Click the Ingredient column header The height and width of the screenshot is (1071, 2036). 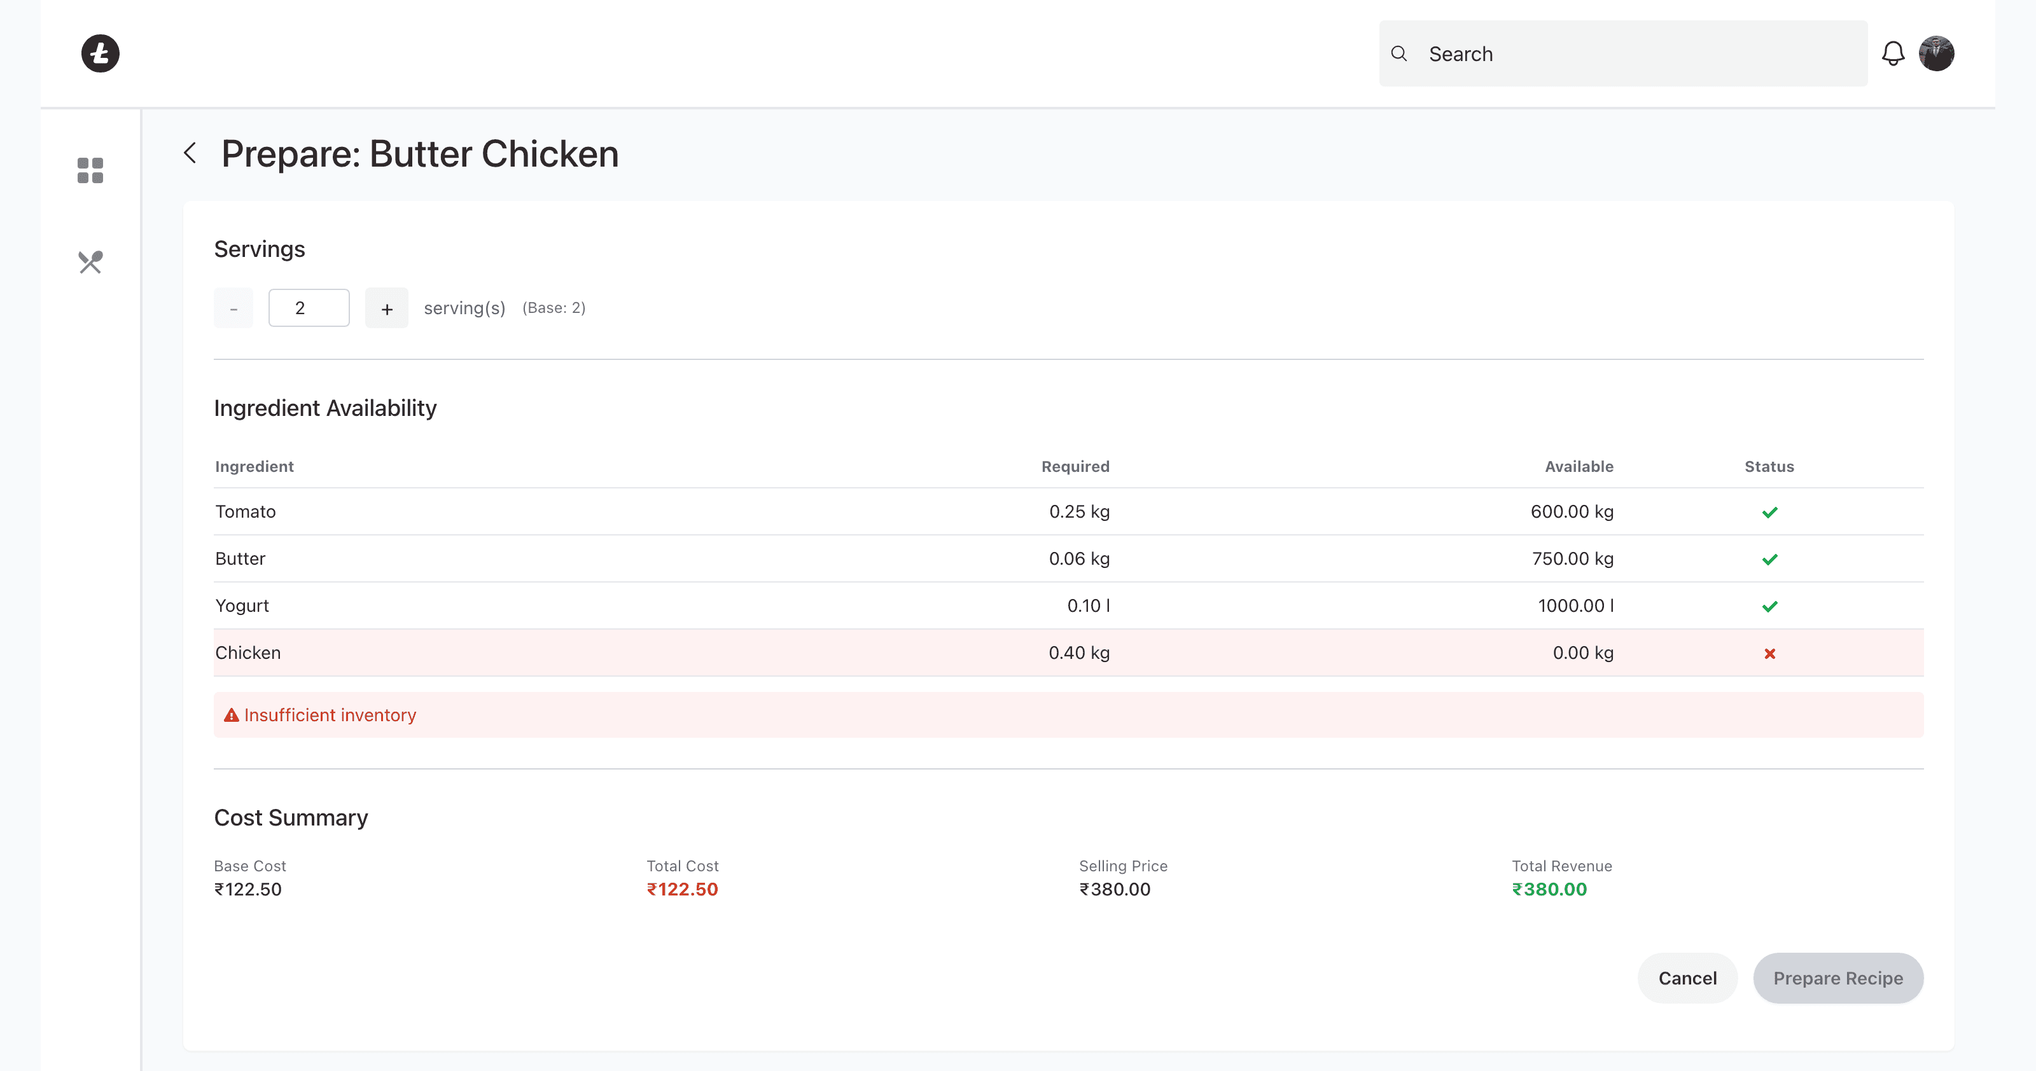point(254,467)
